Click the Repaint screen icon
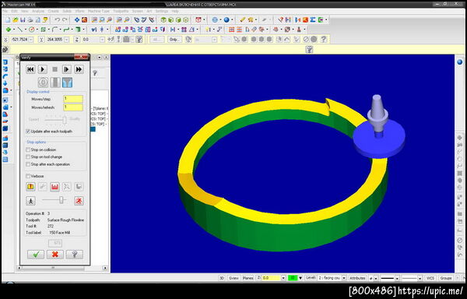This screenshot has height=299, width=467. 84,20
